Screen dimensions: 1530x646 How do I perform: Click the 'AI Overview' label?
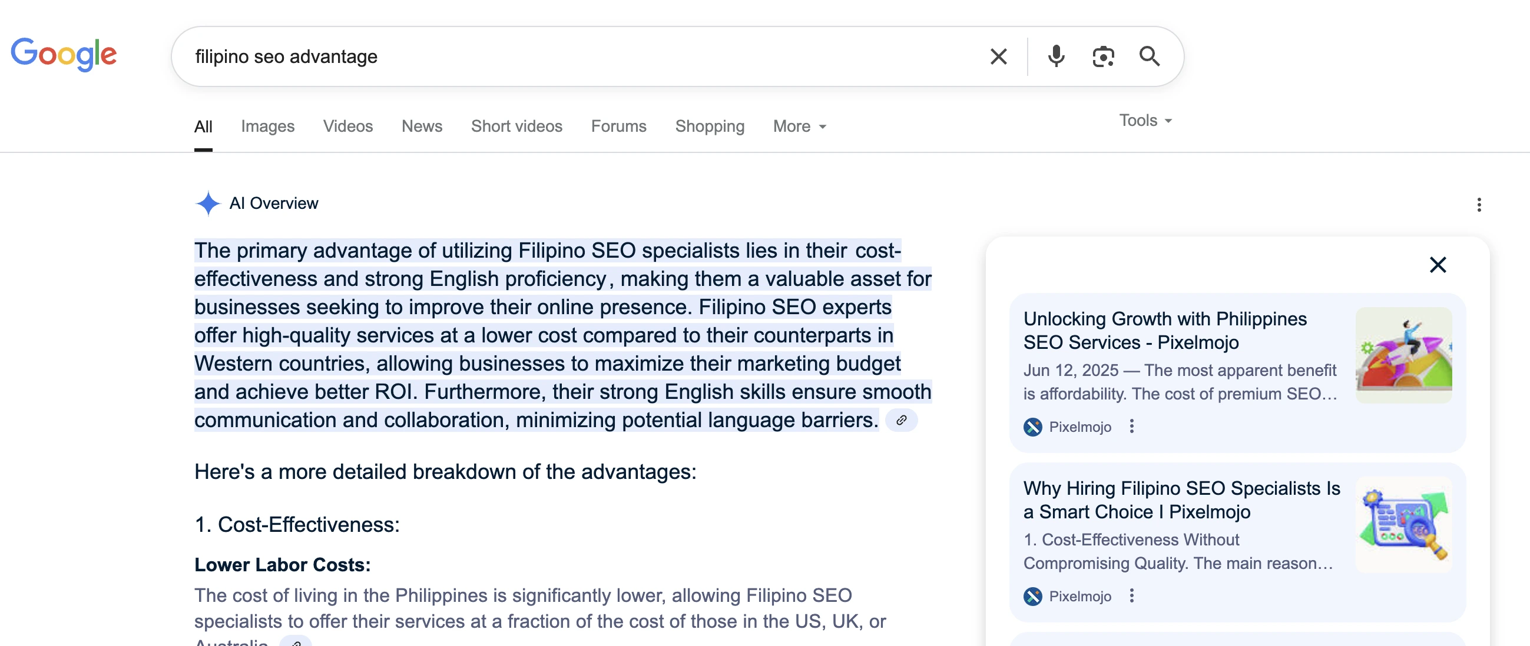(274, 204)
